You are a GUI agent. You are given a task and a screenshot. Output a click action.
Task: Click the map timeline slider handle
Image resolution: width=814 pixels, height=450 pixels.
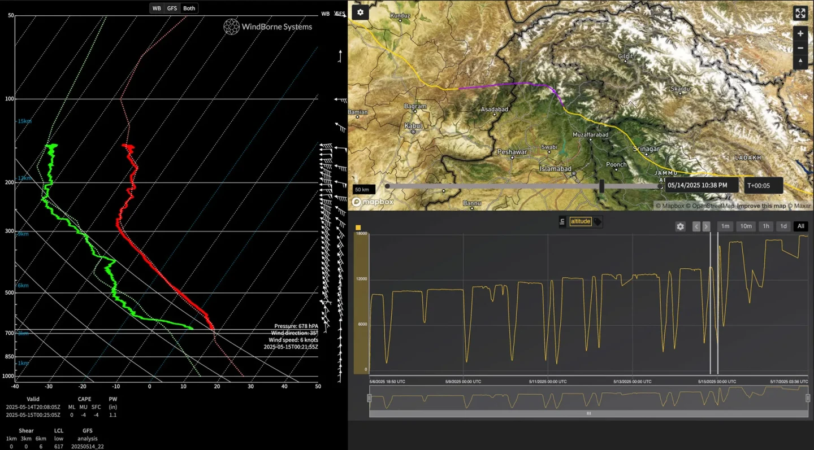[x=601, y=186]
